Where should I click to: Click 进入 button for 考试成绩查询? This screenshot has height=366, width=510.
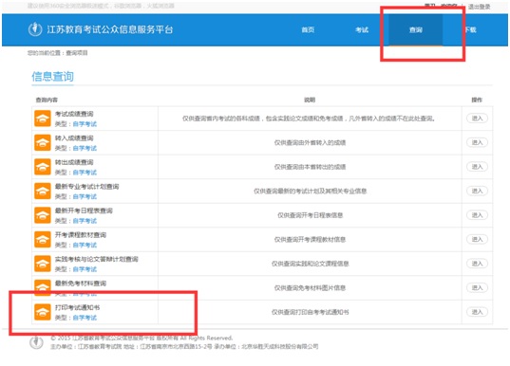[x=477, y=119]
